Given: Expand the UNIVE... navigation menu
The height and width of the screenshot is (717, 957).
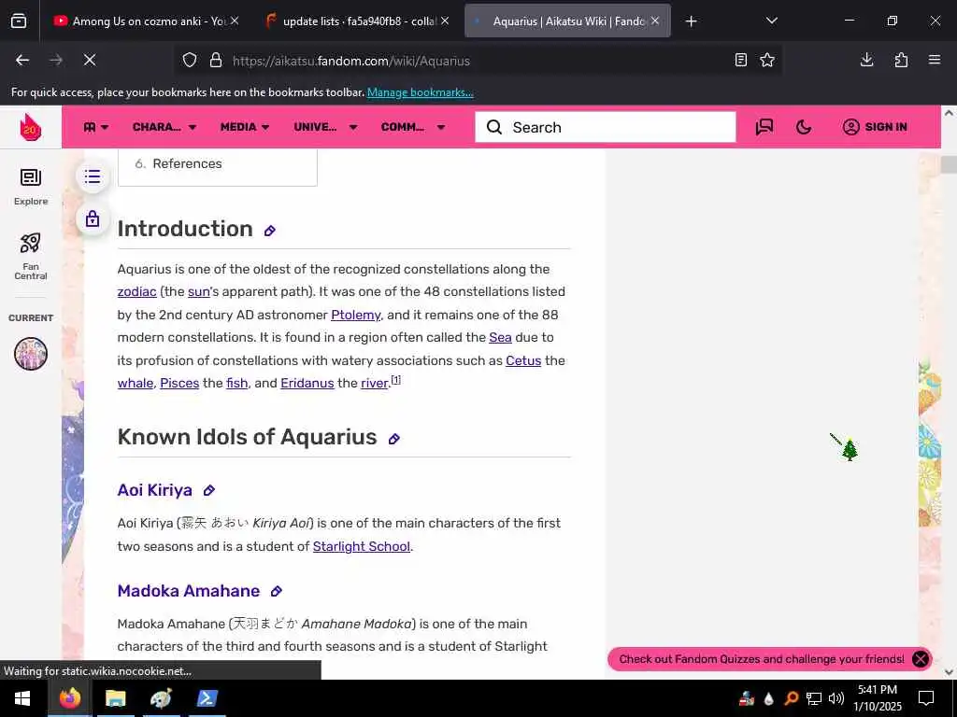Looking at the screenshot, I should 325,127.
